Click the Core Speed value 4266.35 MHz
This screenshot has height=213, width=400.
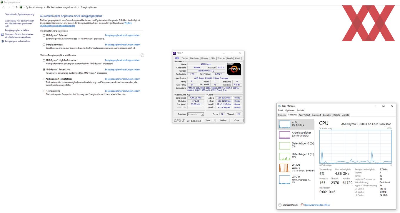196,98
